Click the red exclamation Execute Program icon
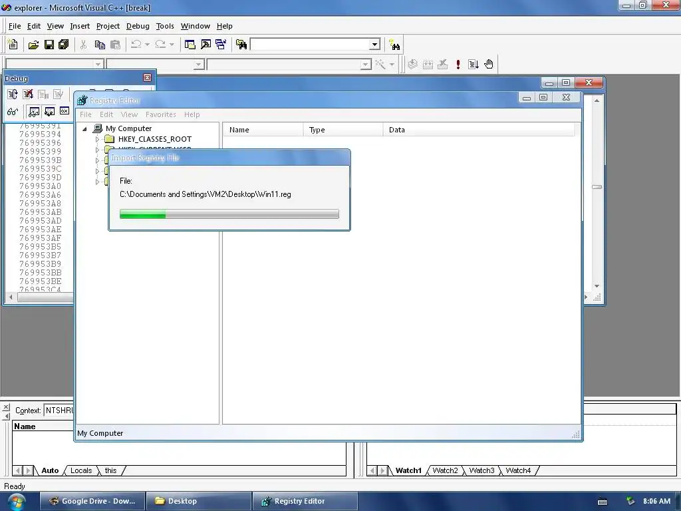The height and width of the screenshot is (511, 681). click(x=458, y=65)
